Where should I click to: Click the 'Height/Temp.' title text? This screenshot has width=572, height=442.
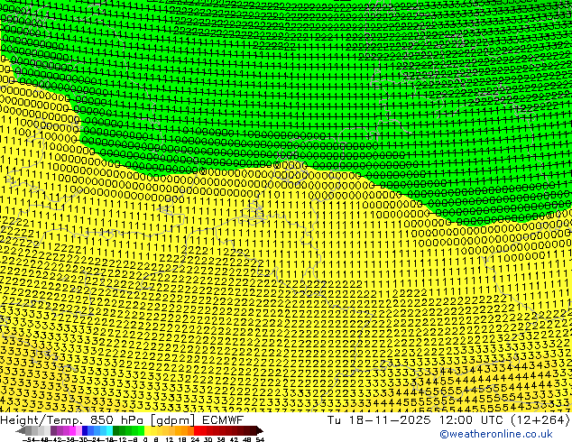coord(42,420)
